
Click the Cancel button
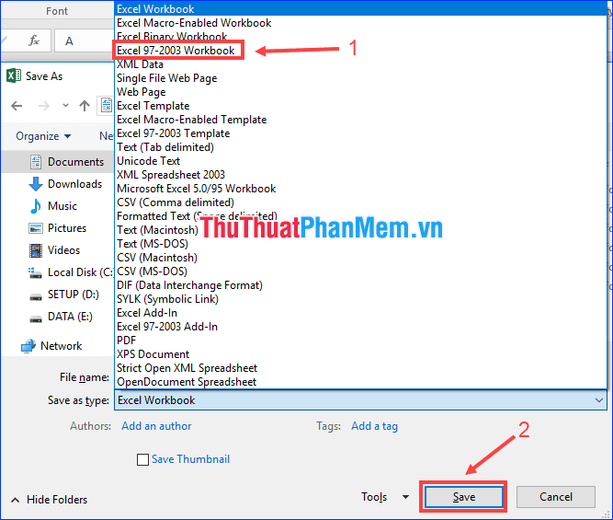pos(555,497)
